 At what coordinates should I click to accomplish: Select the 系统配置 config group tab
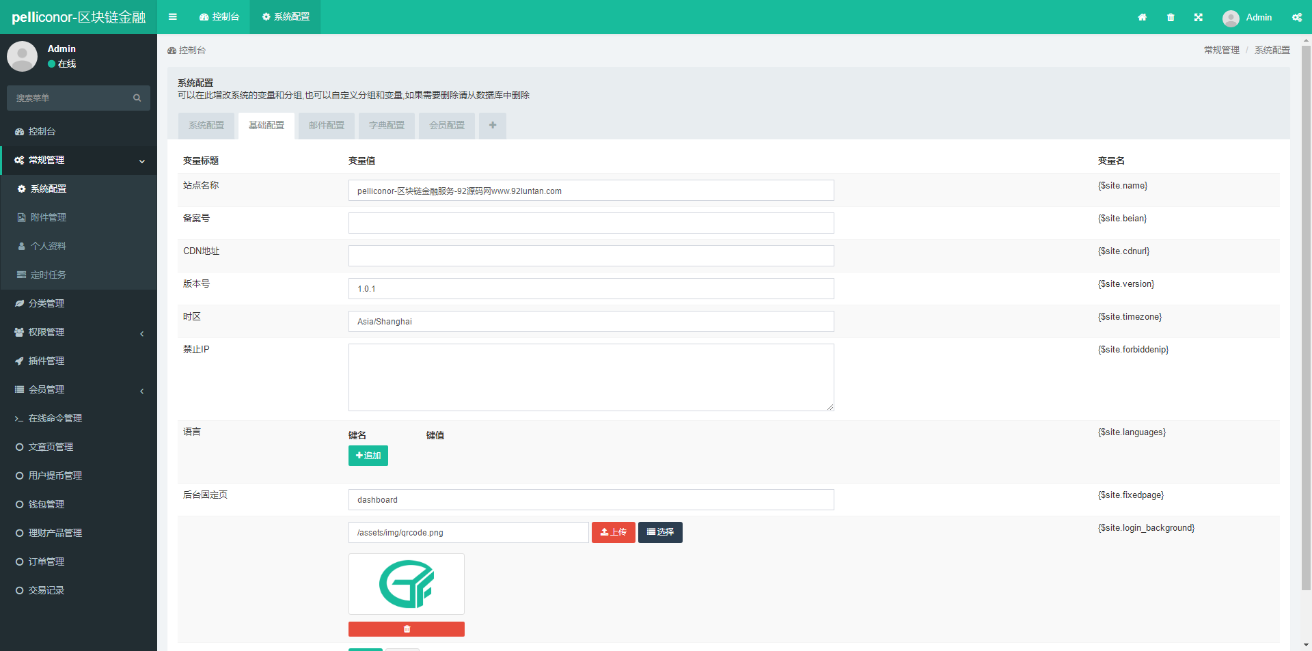coord(206,126)
